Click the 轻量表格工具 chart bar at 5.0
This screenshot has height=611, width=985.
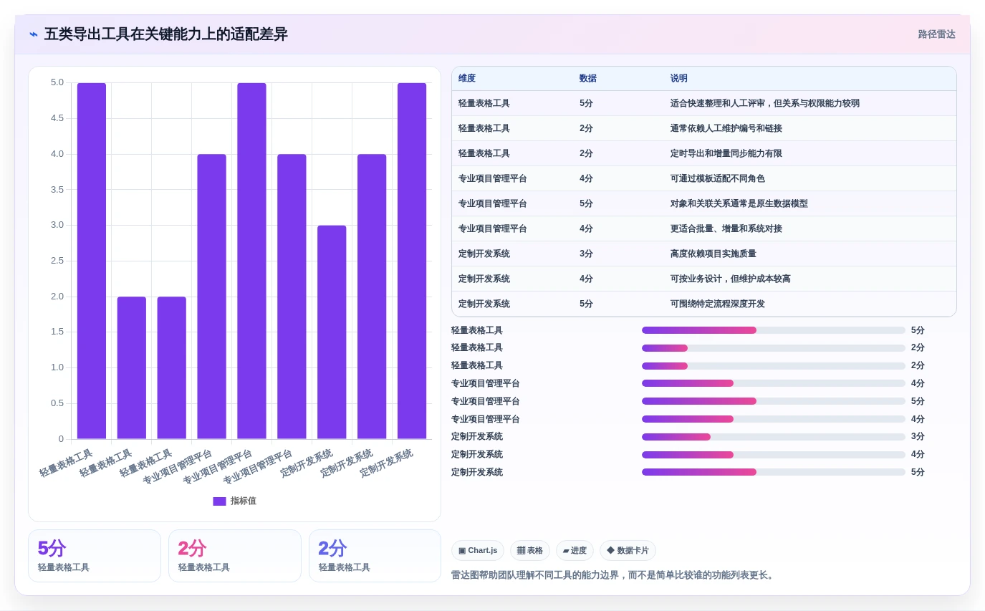click(x=92, y=261)
